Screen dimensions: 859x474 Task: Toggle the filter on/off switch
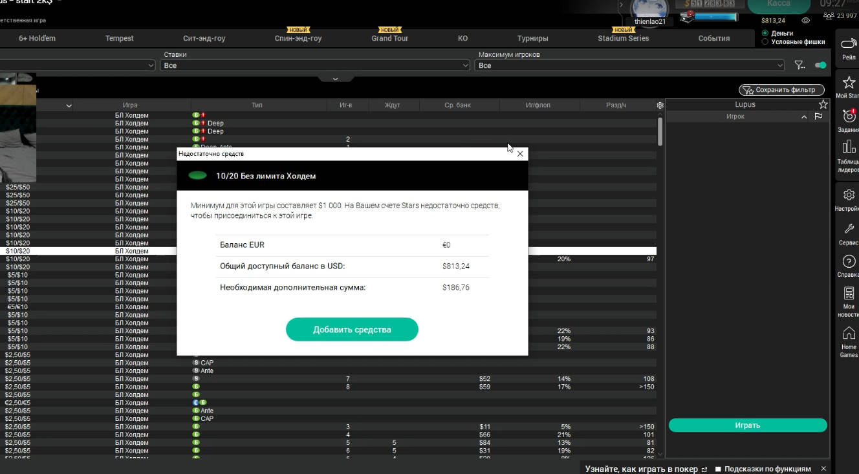tap(821, 65)
